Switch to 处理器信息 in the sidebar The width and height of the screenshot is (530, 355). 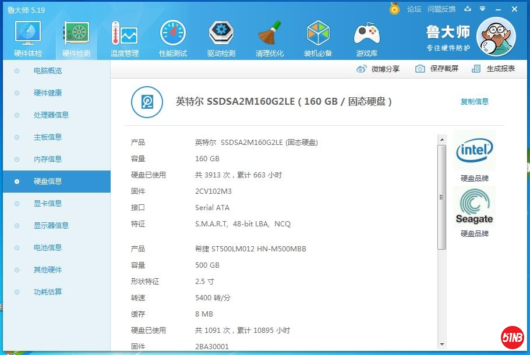click(51, 115)
